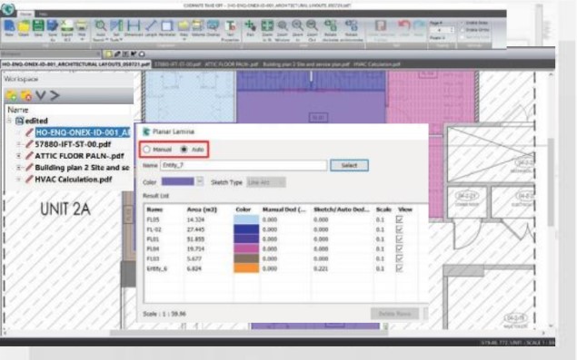The height and width of the screenshot is (360, 577).
Task: Click the Select button
Action: [349, 165]
